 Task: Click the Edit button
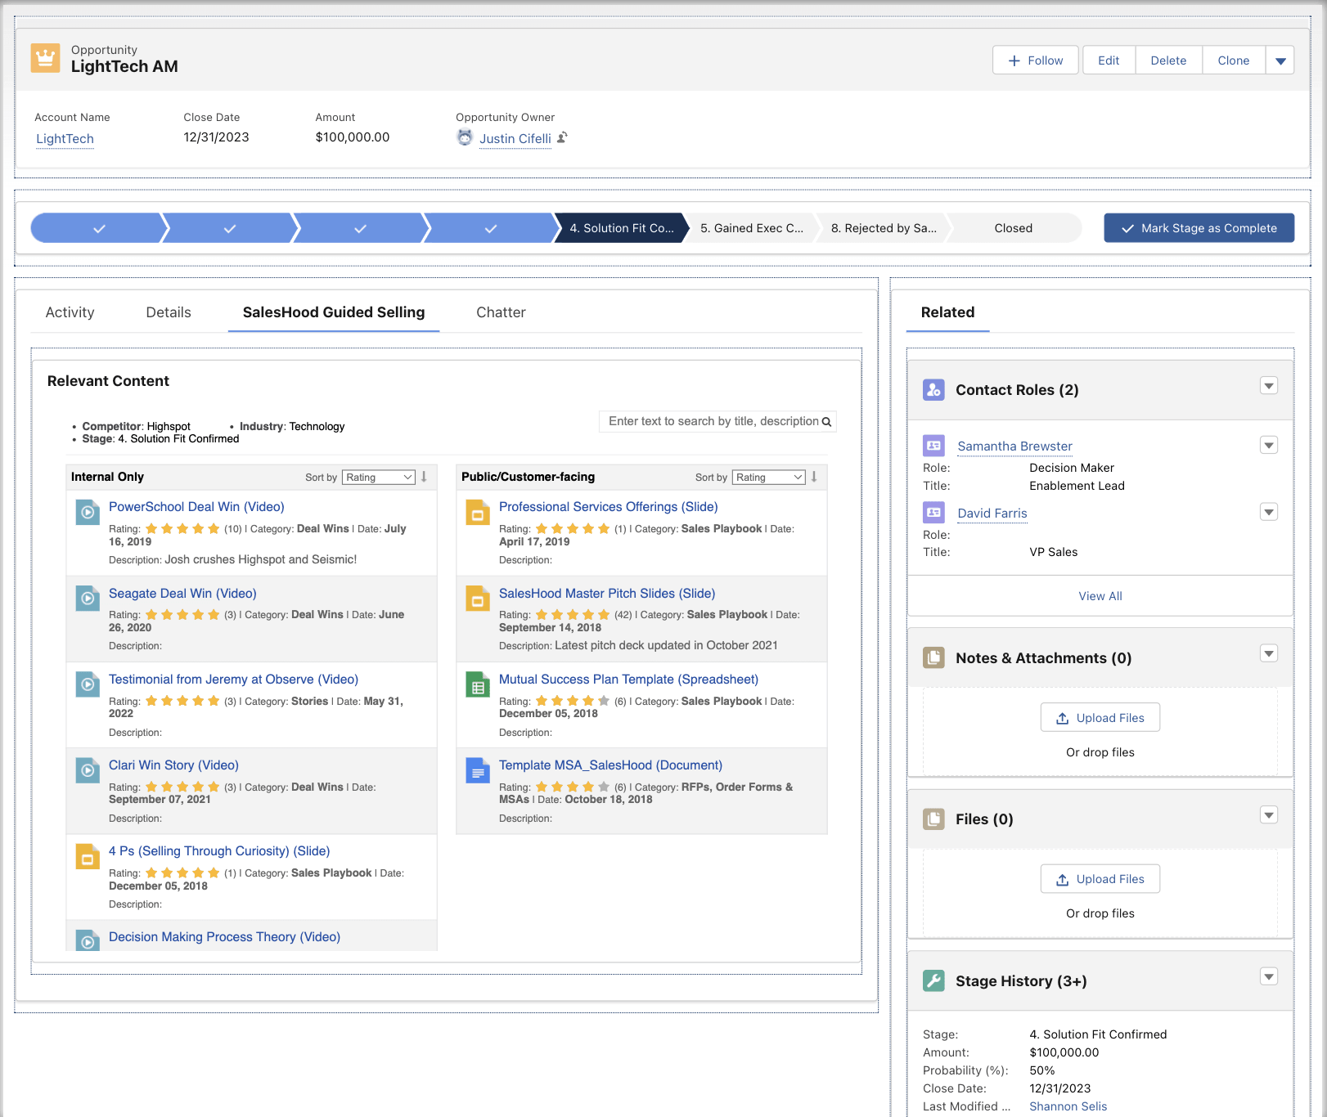pos(1109,61)
